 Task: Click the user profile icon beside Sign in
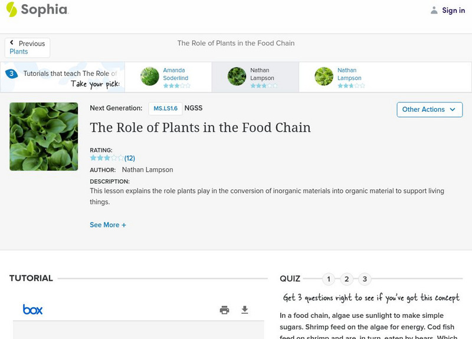(434, 10)
